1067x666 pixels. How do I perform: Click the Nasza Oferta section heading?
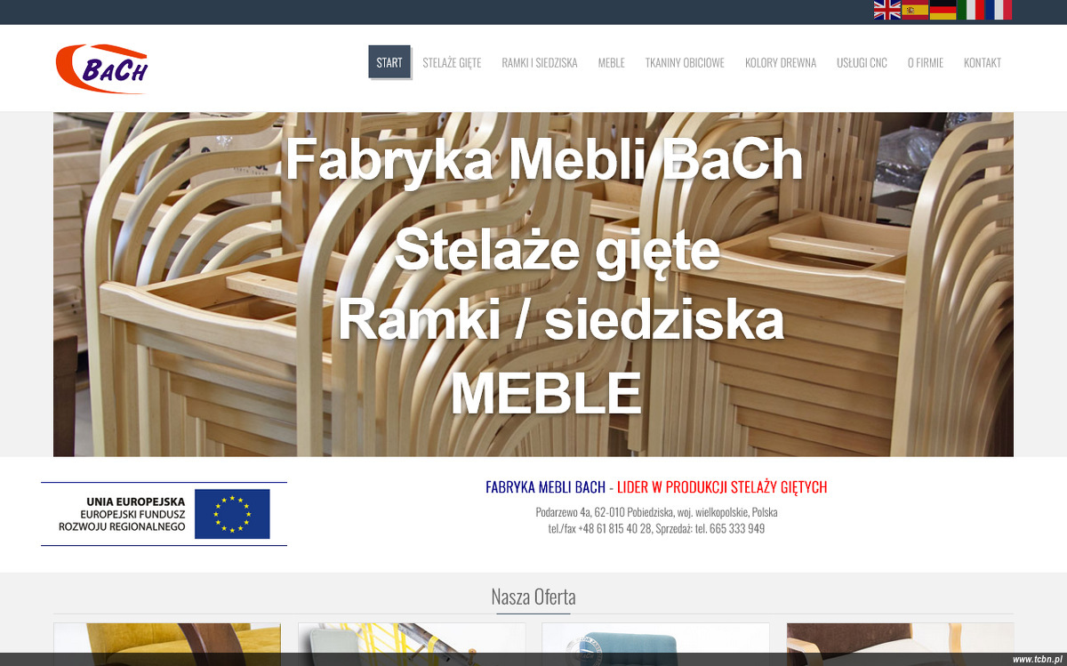[x=533, y=596]
